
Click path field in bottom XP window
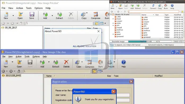[x=57, y=71]
